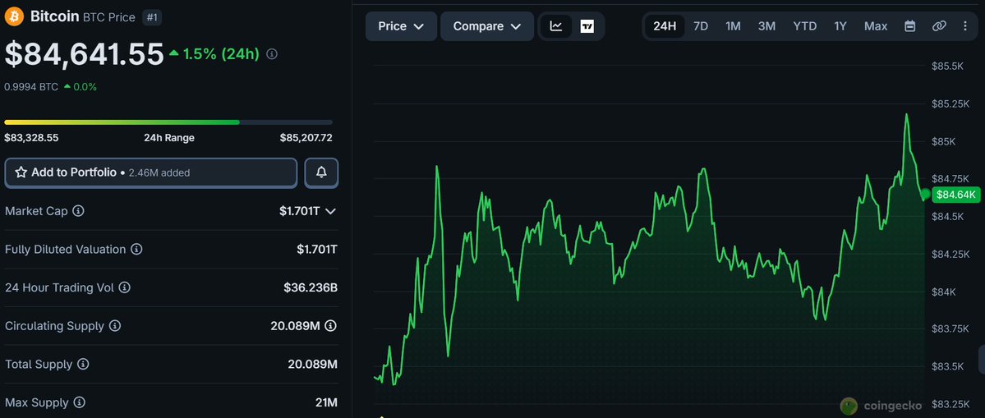Image resolution: width=985 pixels, height=418 pixels.
Task: Open Market Cap info tooltip icon
Action: 79,212
